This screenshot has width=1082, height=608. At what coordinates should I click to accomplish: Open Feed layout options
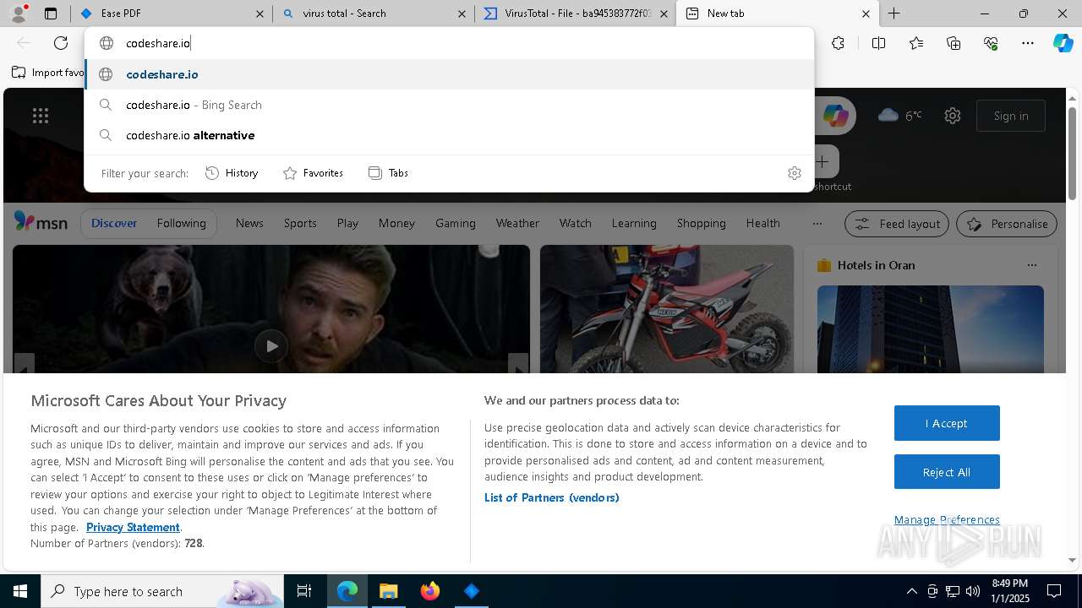[x=897, y=224]
